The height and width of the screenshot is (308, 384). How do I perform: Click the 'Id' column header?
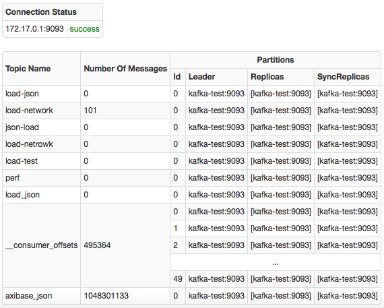click(x=178, y=77)
